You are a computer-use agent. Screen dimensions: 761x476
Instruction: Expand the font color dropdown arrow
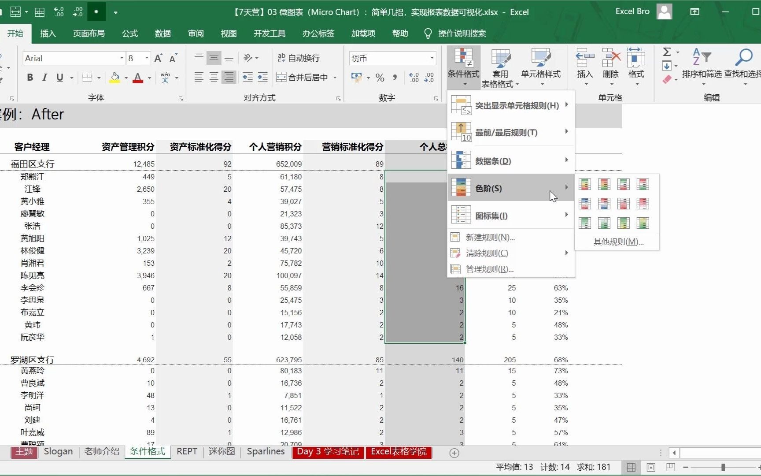(150, 78)
